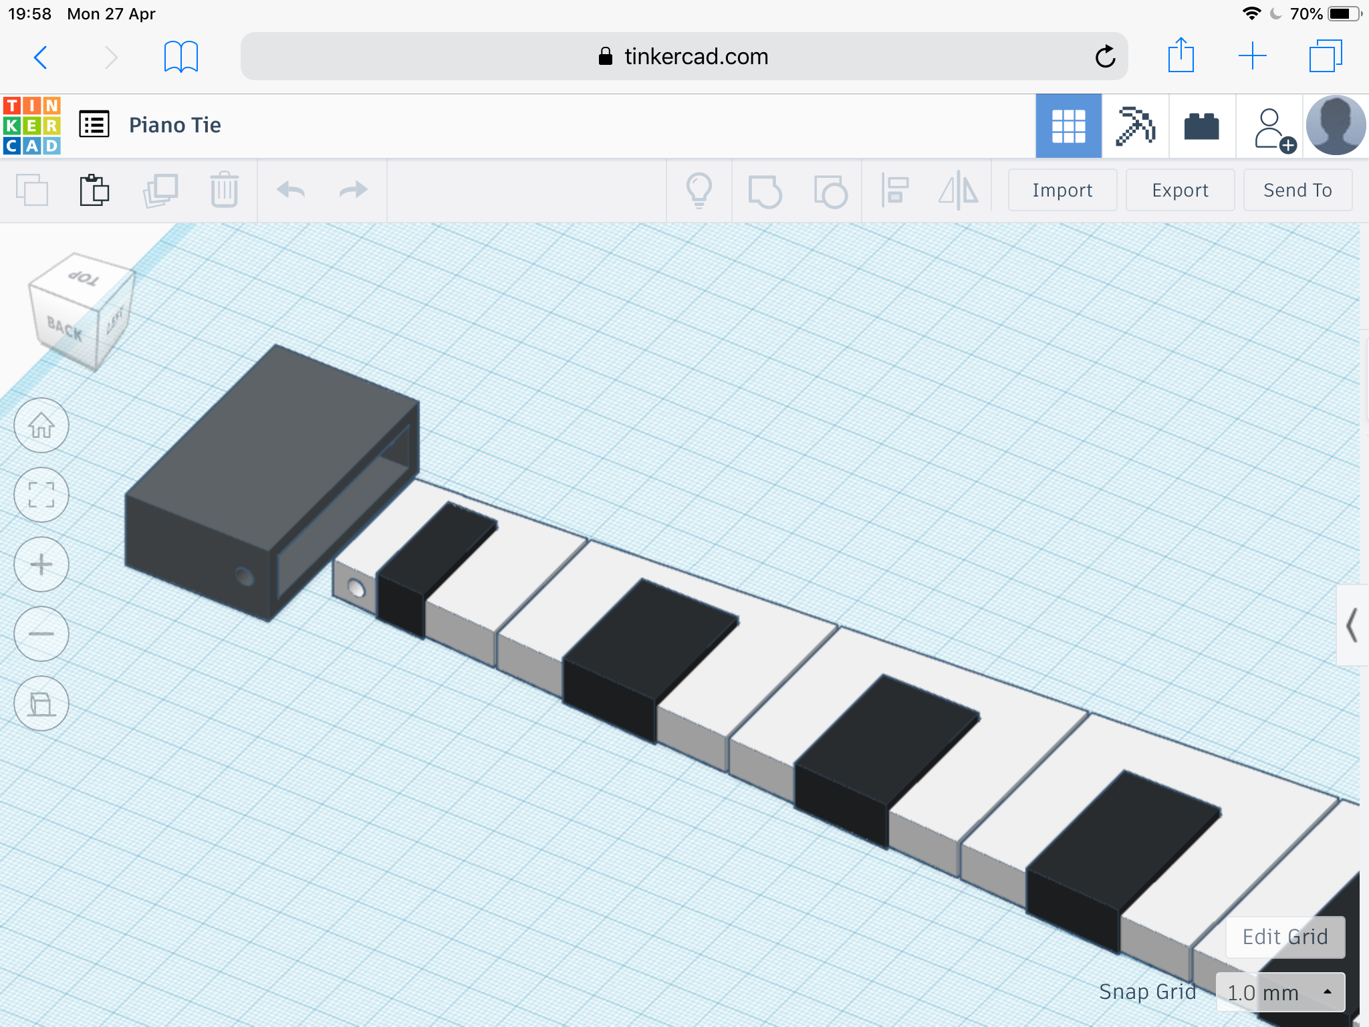
Task: Reset to Home view
Action: tap(41, 425)
